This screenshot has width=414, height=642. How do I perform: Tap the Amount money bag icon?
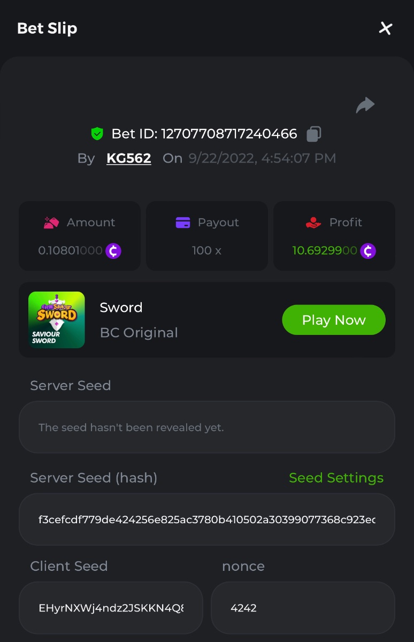coord(51,223)
